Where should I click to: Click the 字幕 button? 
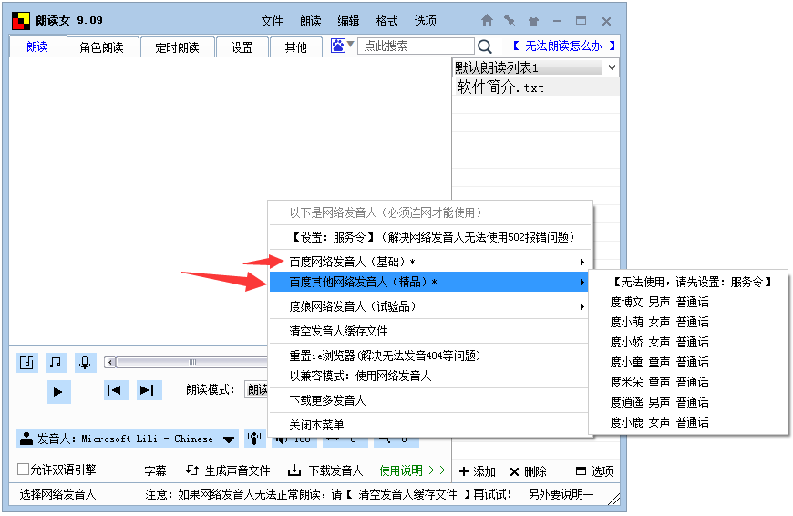155,470
